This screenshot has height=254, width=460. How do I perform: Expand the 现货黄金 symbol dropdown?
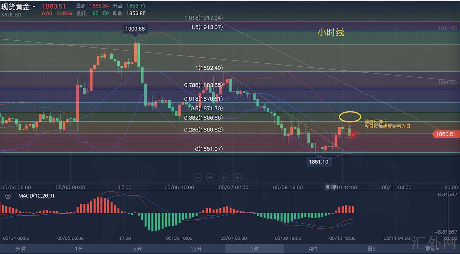tap(34, 7)
